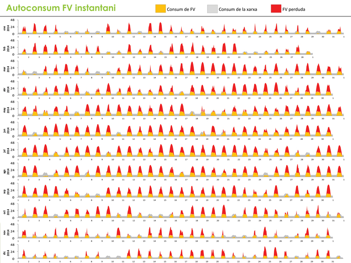The width and height of the screenshot is (351, 263).
Task: Click the 'mar 2014' row label
Action: point(6,69)
